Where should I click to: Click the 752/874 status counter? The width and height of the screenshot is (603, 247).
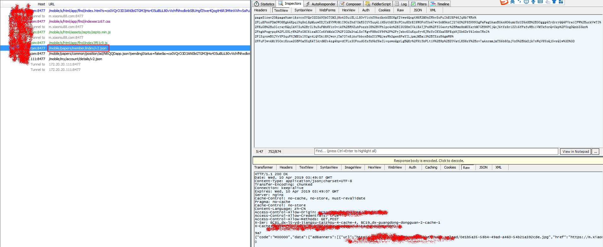[x=274, y=152]
